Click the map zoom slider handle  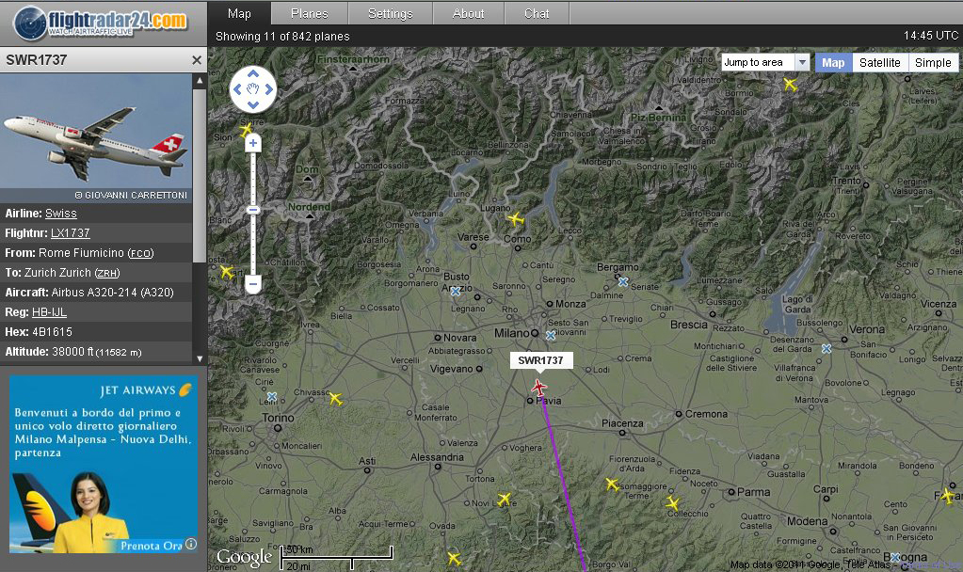[x=253, y=210]
